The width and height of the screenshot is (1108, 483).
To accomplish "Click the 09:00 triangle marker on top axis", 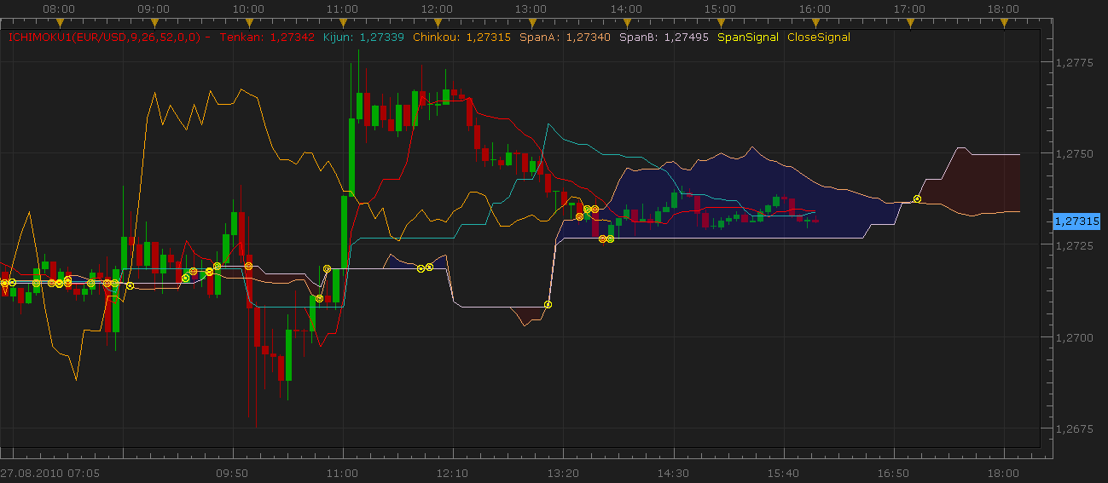I will [x=154, y=22].
